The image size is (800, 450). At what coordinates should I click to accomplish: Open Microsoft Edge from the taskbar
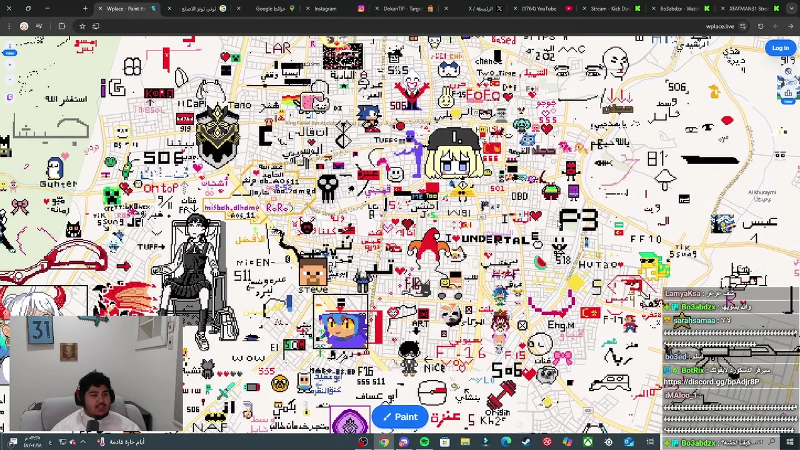click(506, 442)
